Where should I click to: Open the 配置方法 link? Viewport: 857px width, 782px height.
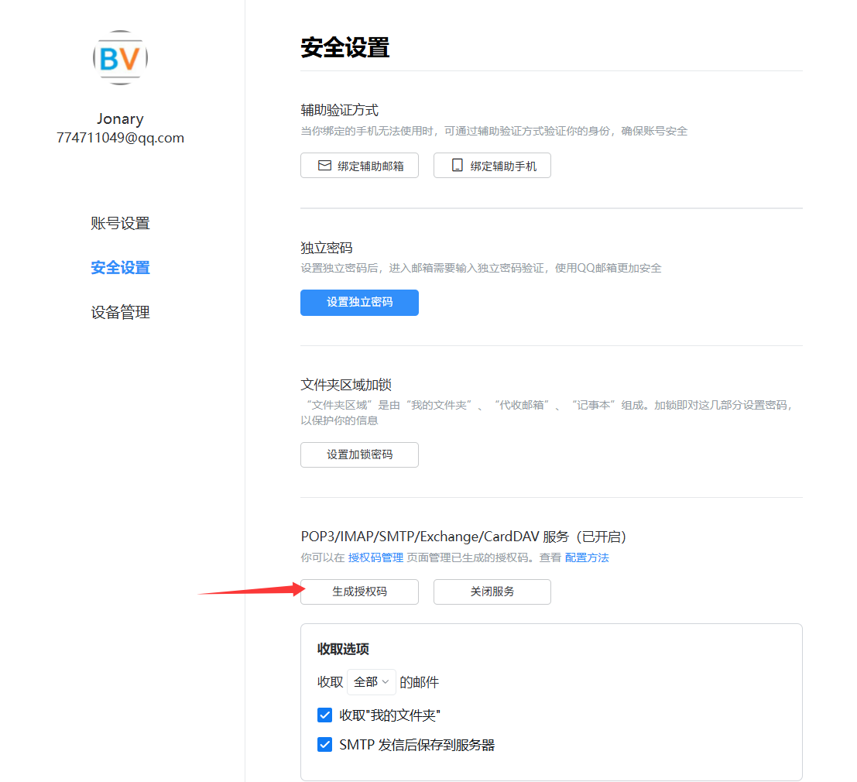[587, 557]
